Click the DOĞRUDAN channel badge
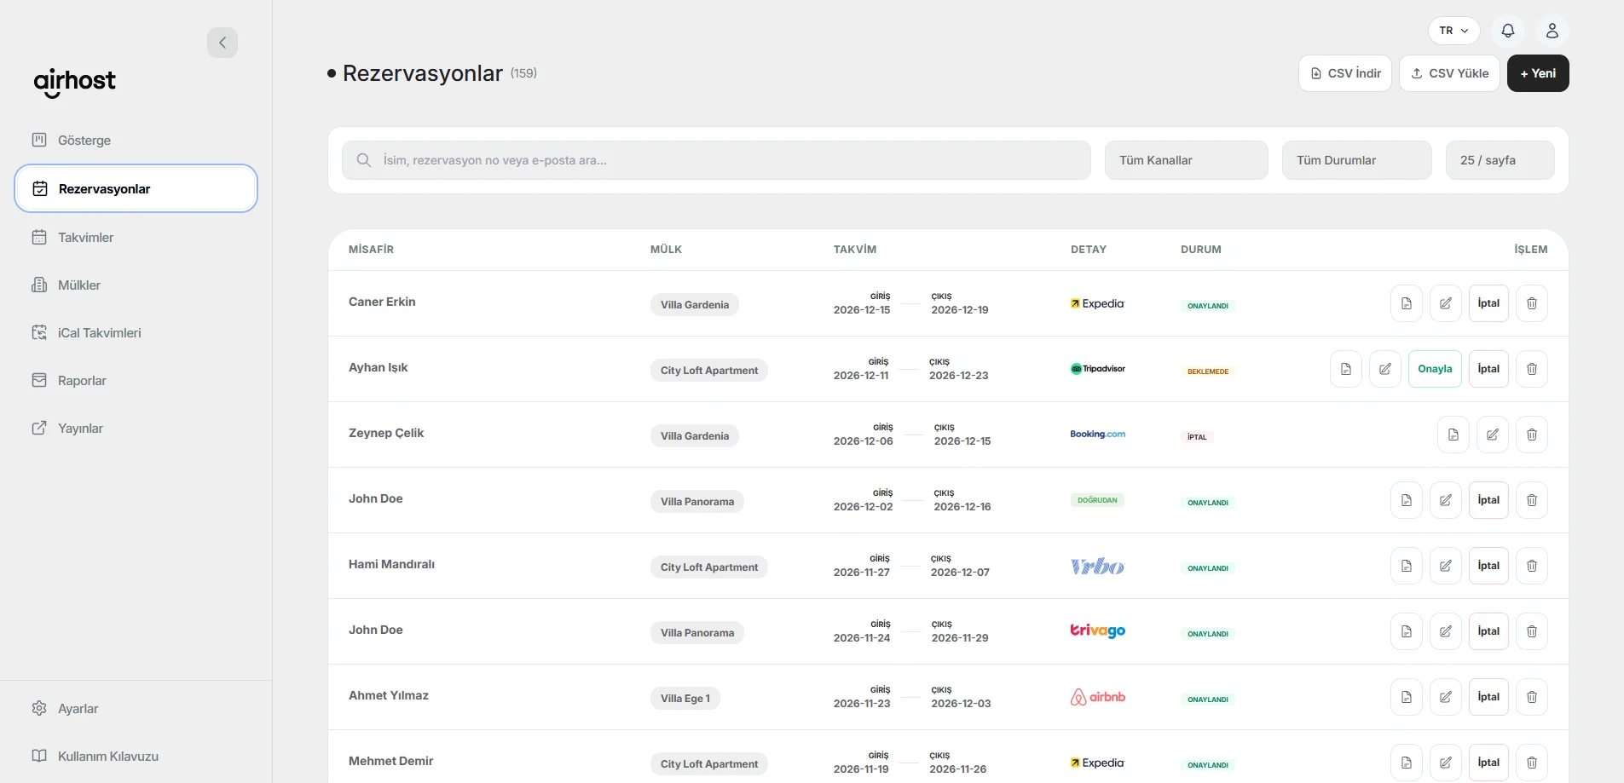This screenshot has width=1624, height=783. (x=1097, y=500)
